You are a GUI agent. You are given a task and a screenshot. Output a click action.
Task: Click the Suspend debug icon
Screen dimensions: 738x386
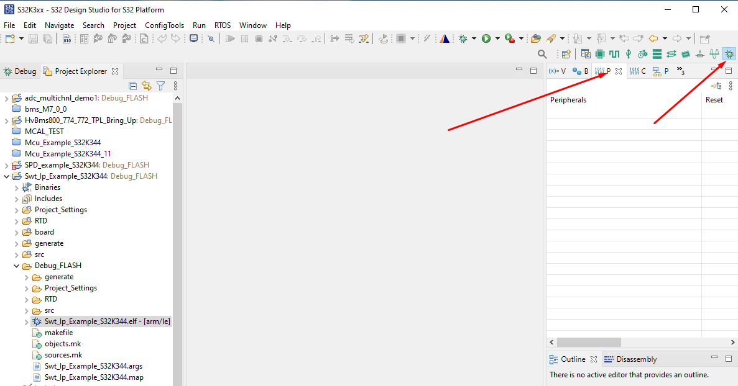coord(245,38)
